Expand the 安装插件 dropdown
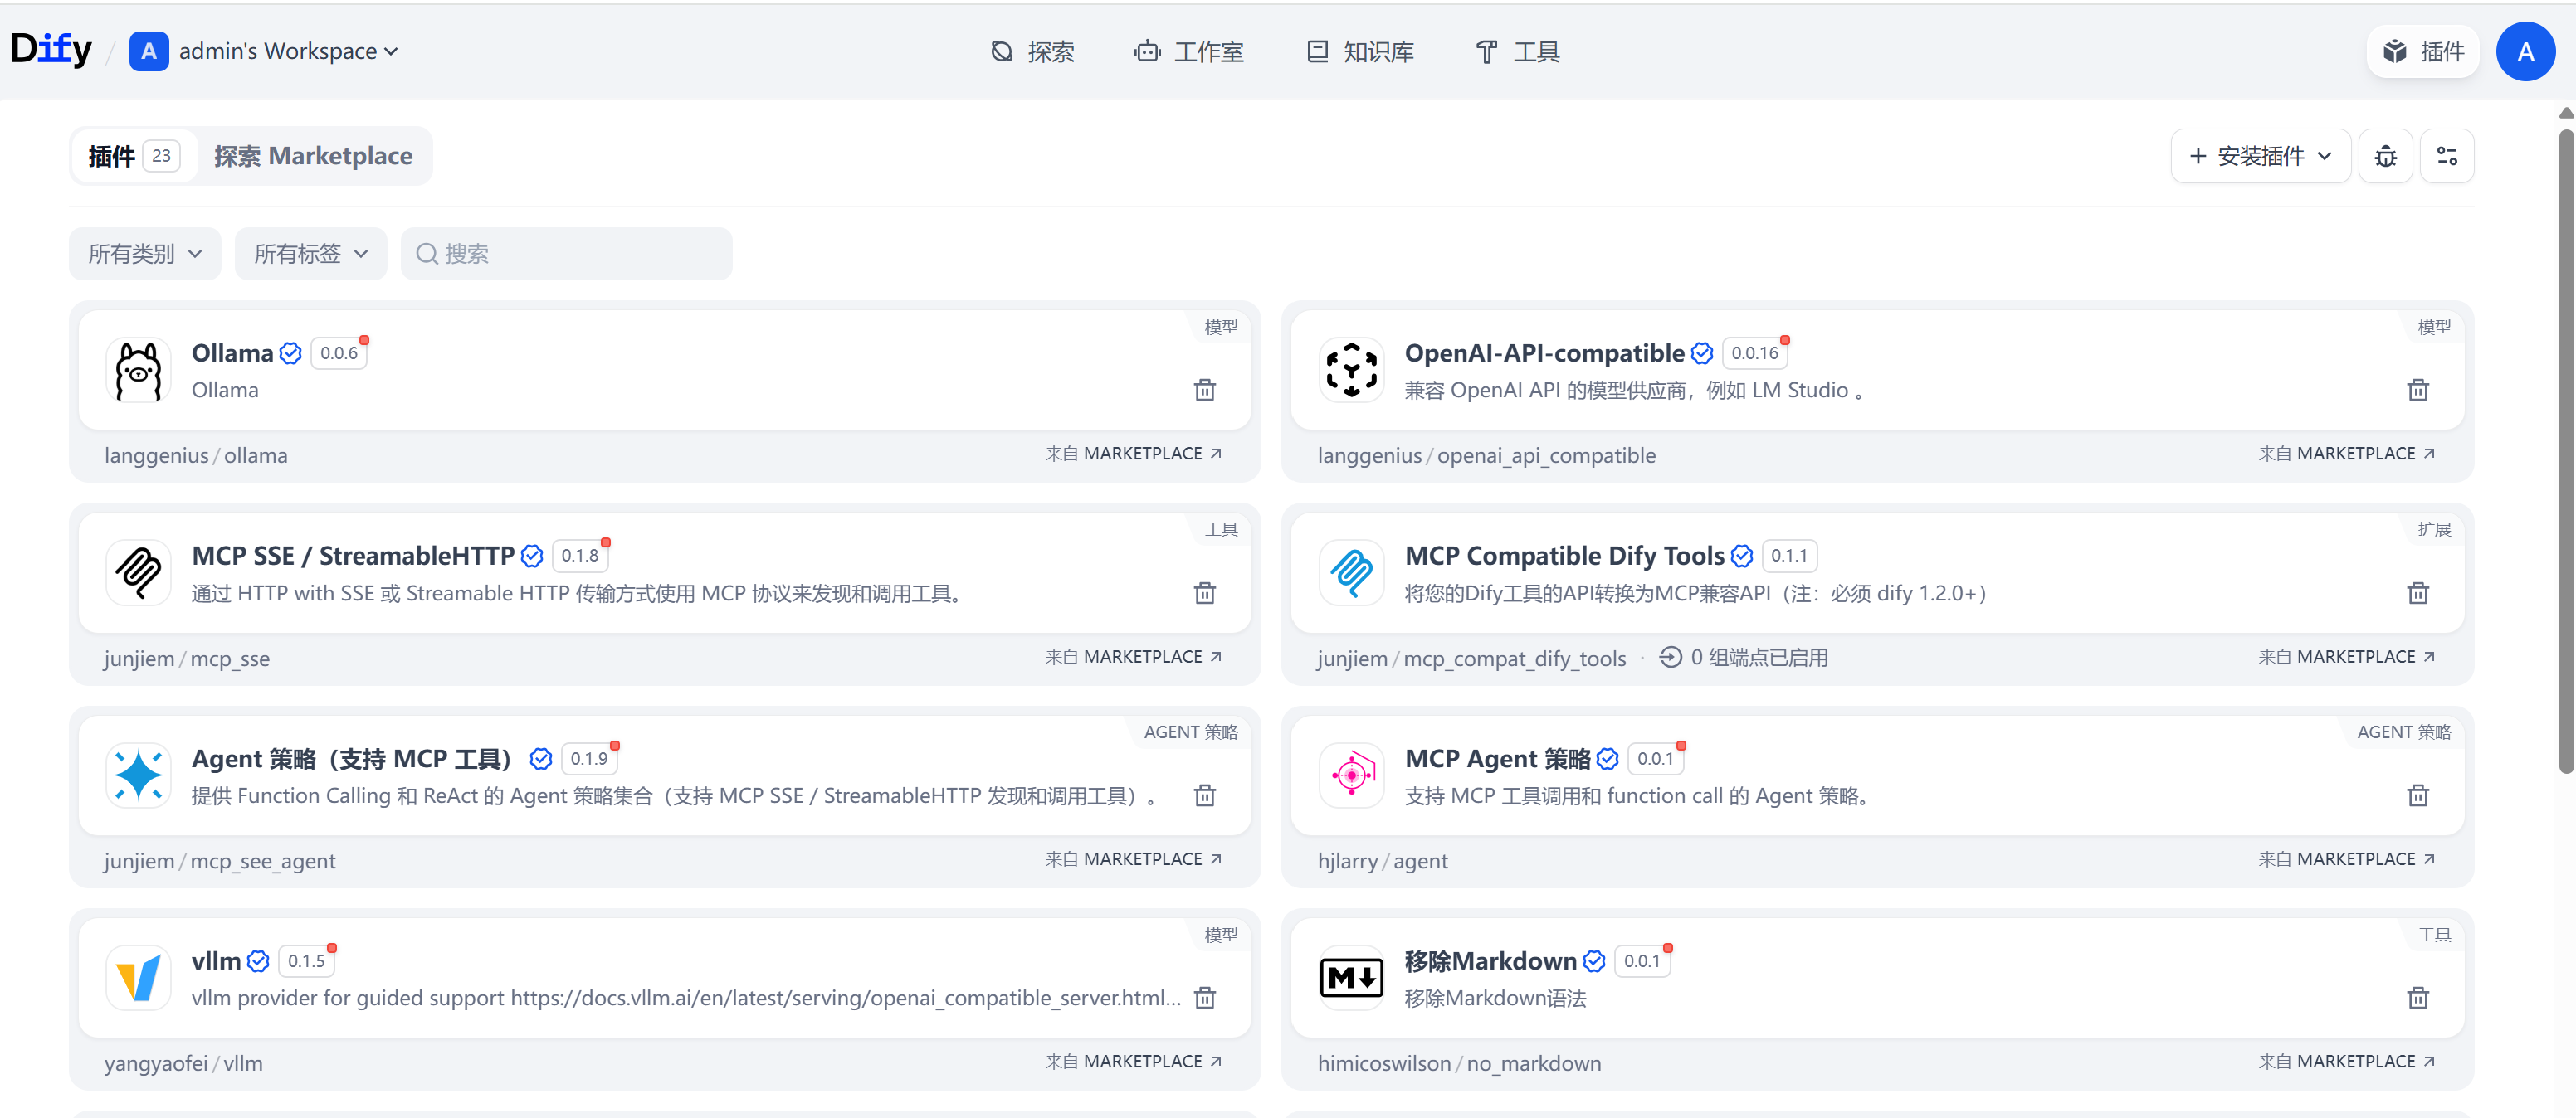 2260,156
